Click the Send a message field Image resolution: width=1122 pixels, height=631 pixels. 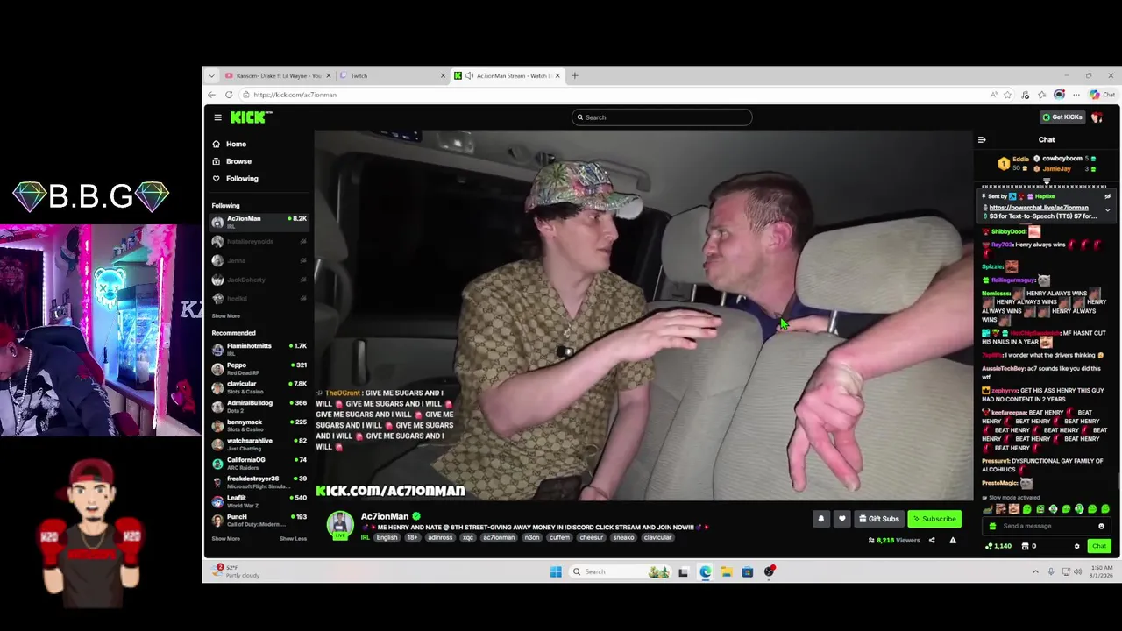(x=1047, y=526)
